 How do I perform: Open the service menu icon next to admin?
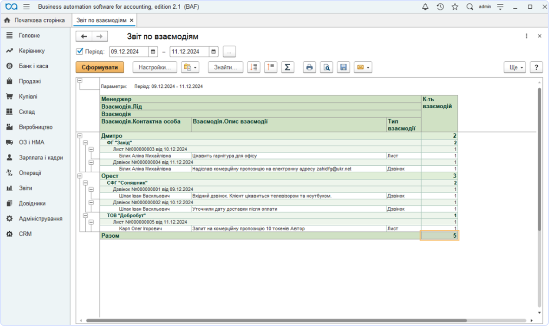coord(500,7)
